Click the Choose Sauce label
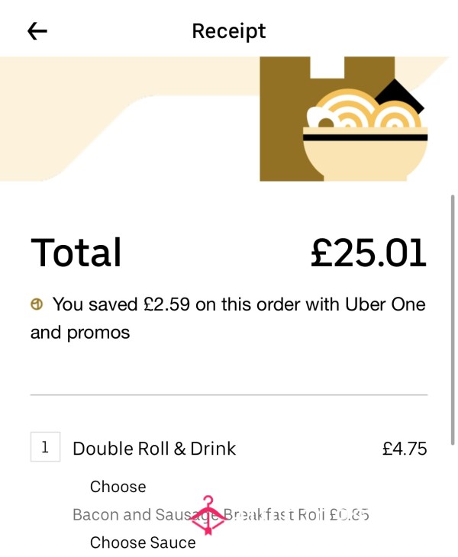 [x=143, y=543]
